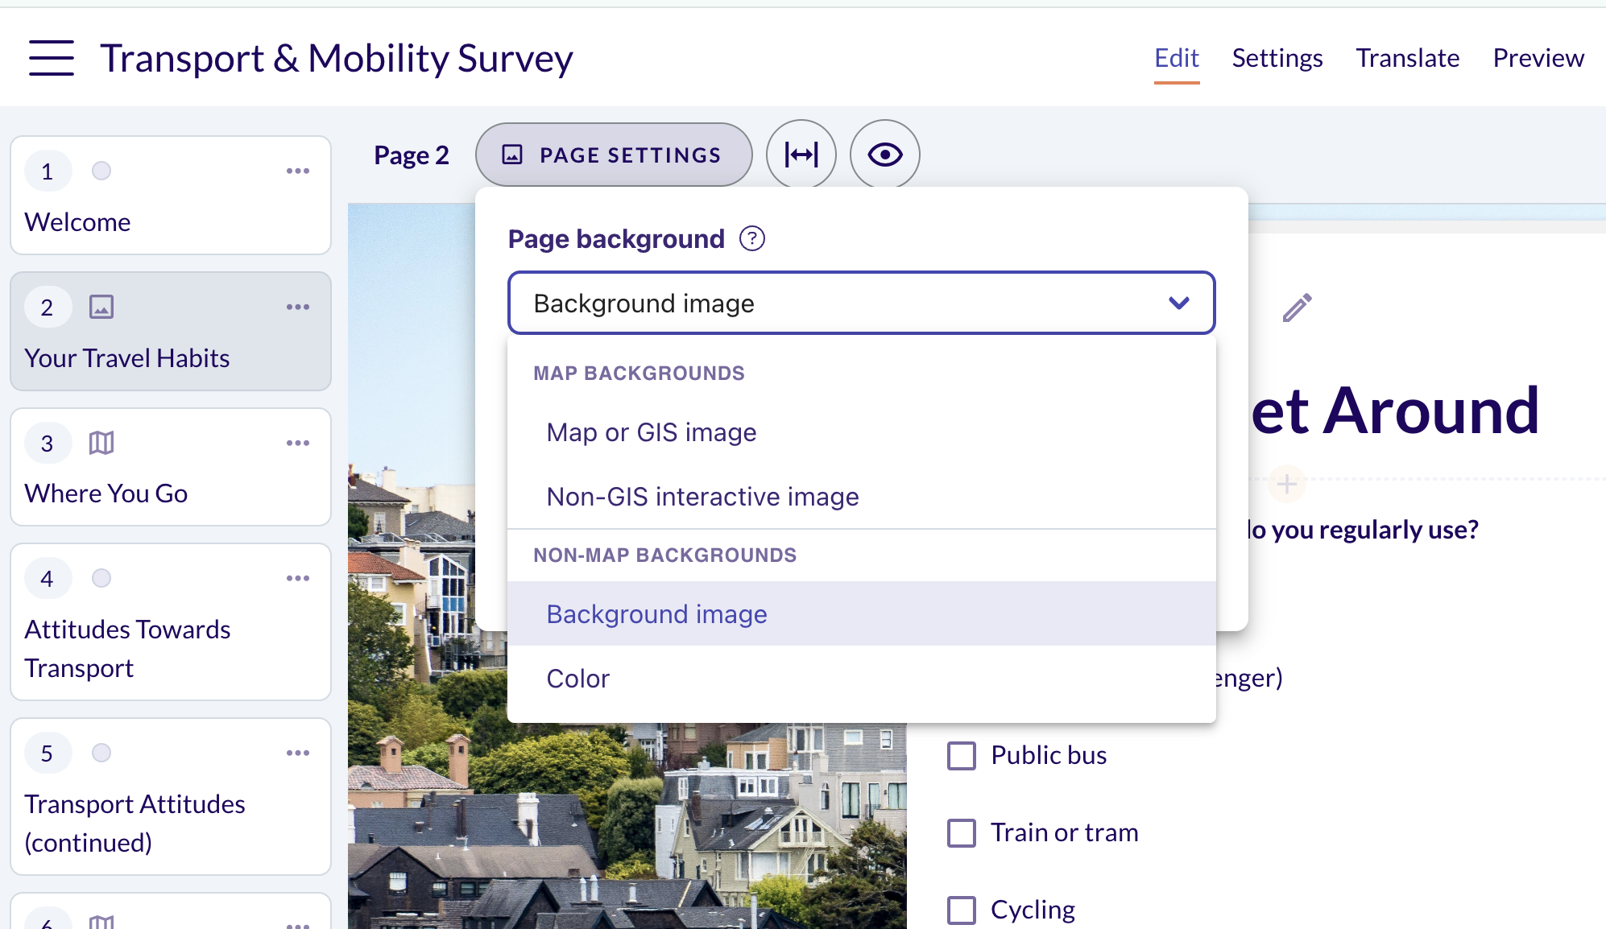1606x929 pixels.
Task: Click image icon on page 2 card
Action: 101,307
